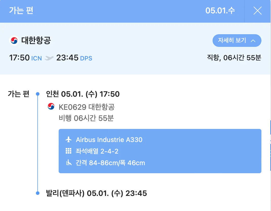Click the 가는 편 header title
This screenshot has width=271, height=211.
click(21, 11)
